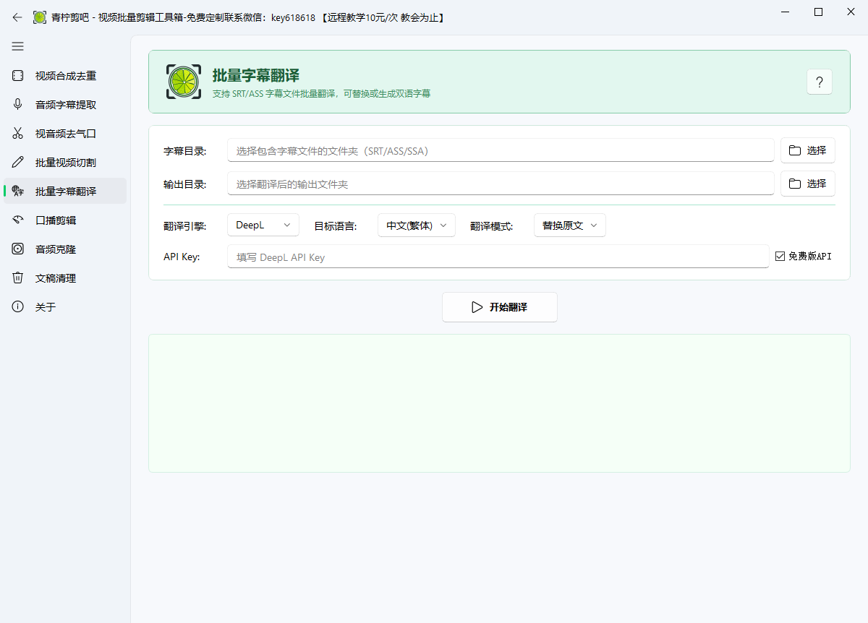This screenshot has height=623, width=868.
Task: Toggle the 免费版API checkbox
Action: coord(780,255)
